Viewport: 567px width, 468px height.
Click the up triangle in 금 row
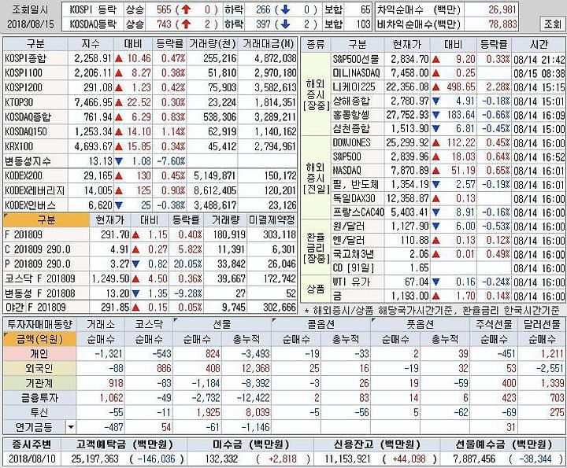pos(435,297)
